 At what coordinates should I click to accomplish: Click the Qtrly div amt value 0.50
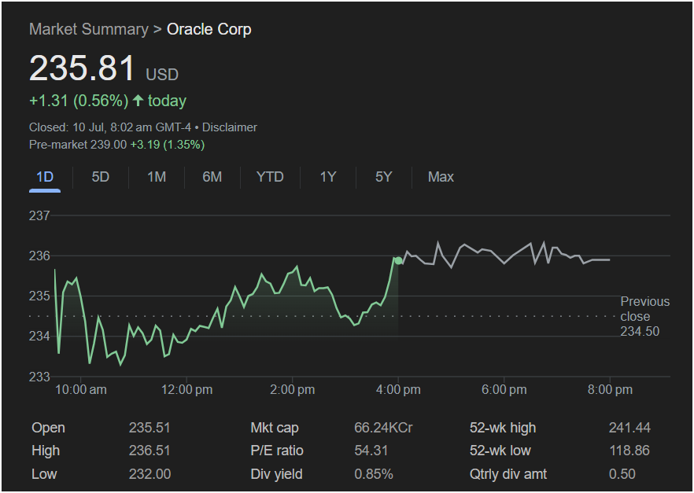click(x=622, y=474)
